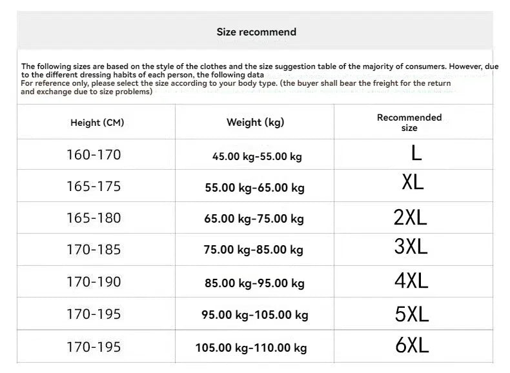Click the Height (CM) column header
Image resolution: width=510 pixels, height=373 pixels.
tap(97, 123)
